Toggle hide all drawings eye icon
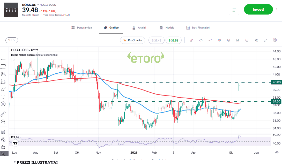282x165 pixels. tap(3, 154)
